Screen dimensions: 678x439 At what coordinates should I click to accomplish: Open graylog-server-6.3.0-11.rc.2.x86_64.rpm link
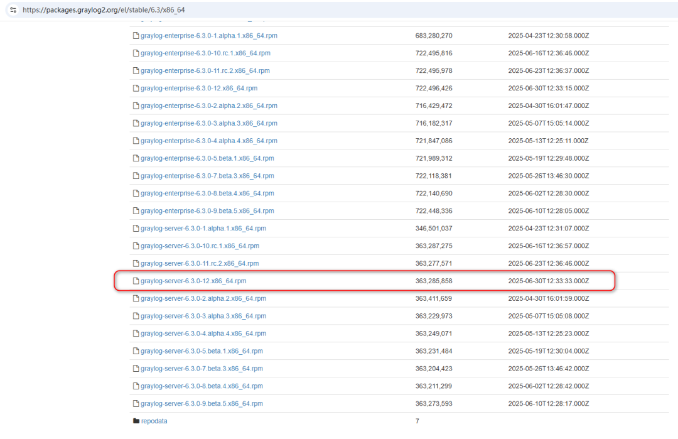(200, 263)
